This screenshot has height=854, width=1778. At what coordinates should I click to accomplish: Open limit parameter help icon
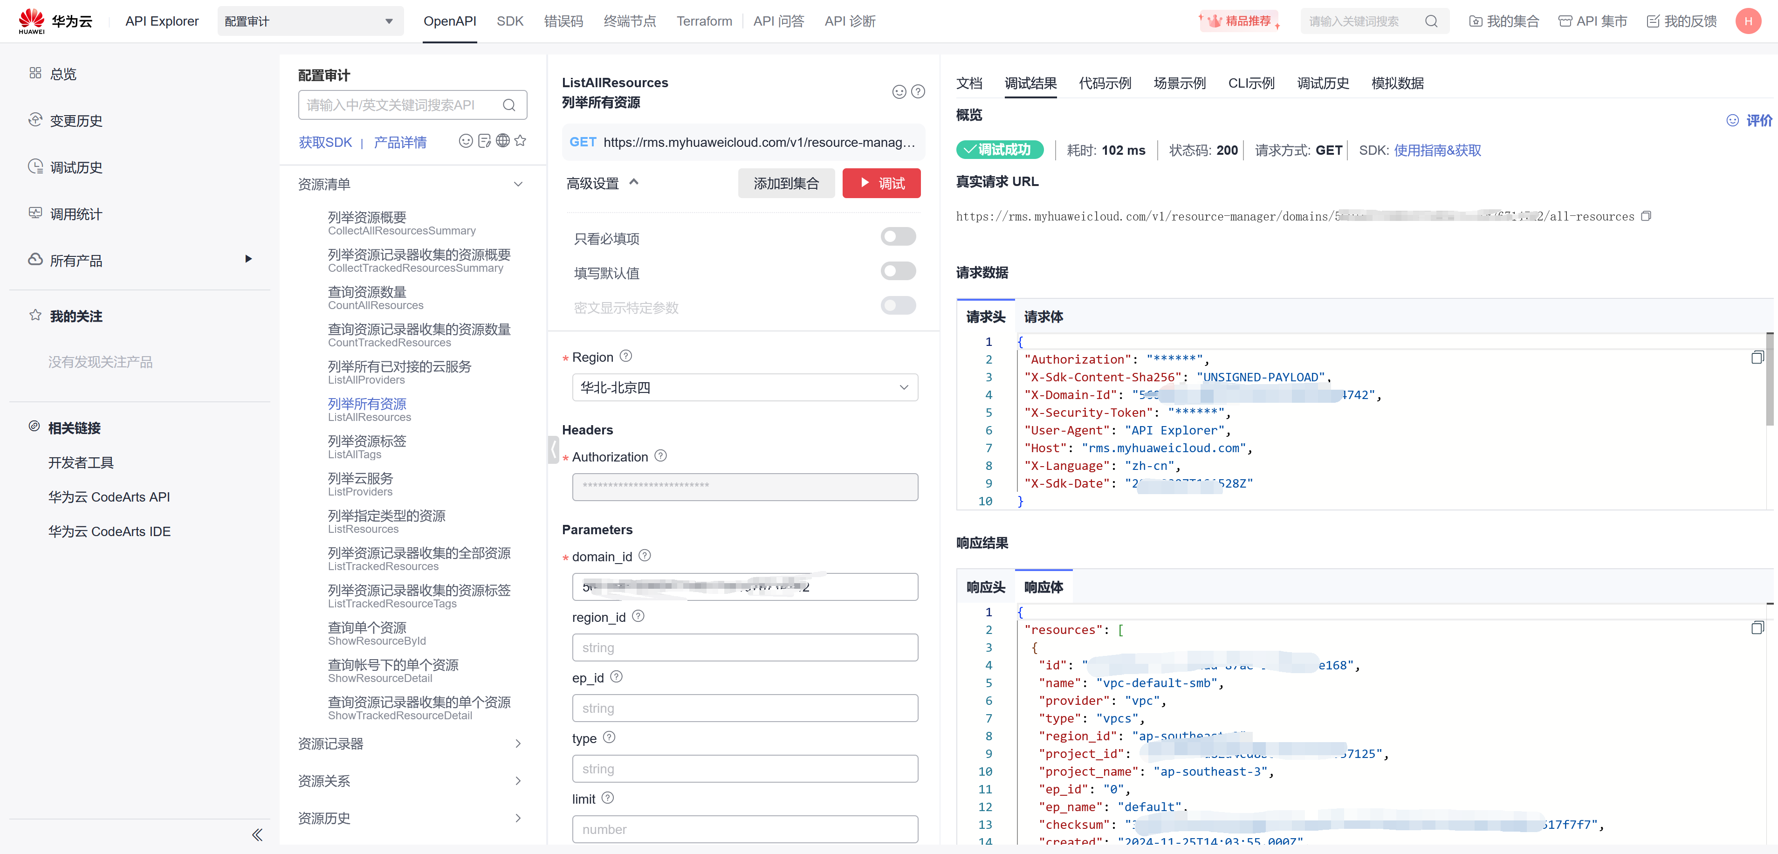[x=607, y=798]
